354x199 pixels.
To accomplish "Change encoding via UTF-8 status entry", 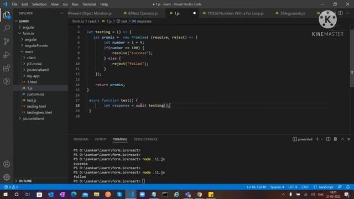I will coord(293,187).
